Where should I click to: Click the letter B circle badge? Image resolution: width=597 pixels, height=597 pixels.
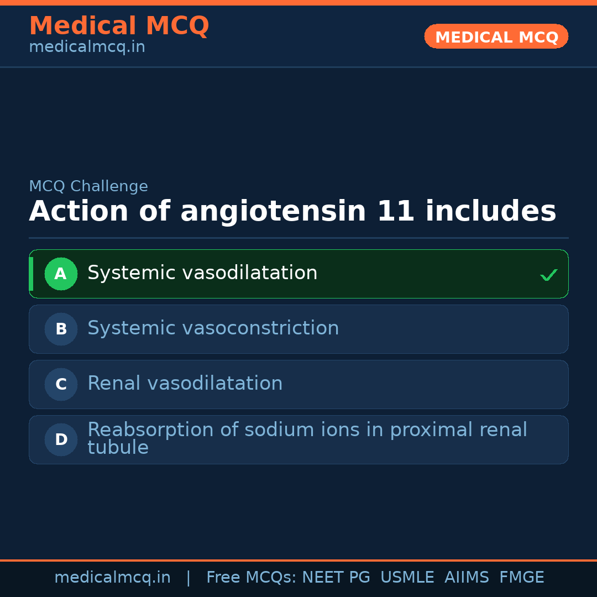[61, 329]
